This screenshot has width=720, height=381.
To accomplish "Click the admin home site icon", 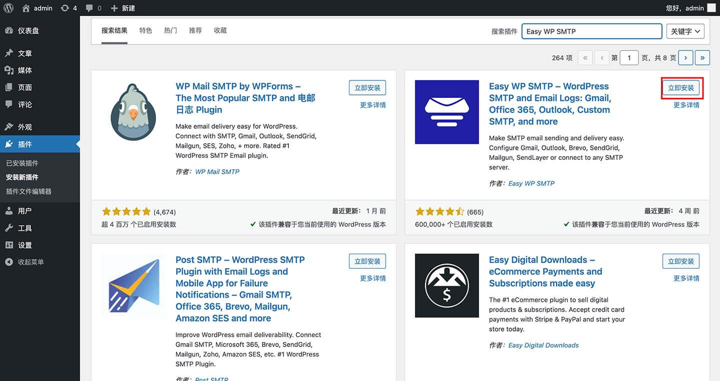I will (26, 8).
